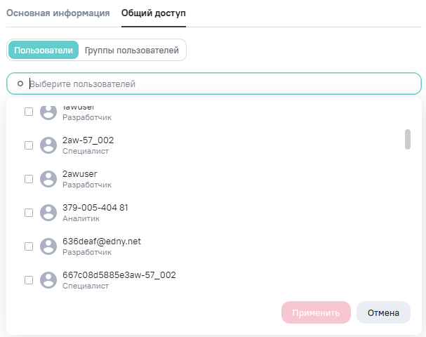Click the avatar icon for 667c08d5885e3aw-57_002
The width and height of the screenshot is (426, 337).
[48, 280]
